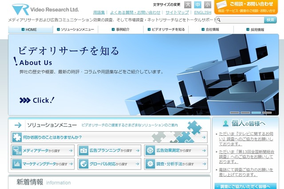The image size is (284, 189).
Task: Click the 検索 search button
Action: [x=270, y=20]
